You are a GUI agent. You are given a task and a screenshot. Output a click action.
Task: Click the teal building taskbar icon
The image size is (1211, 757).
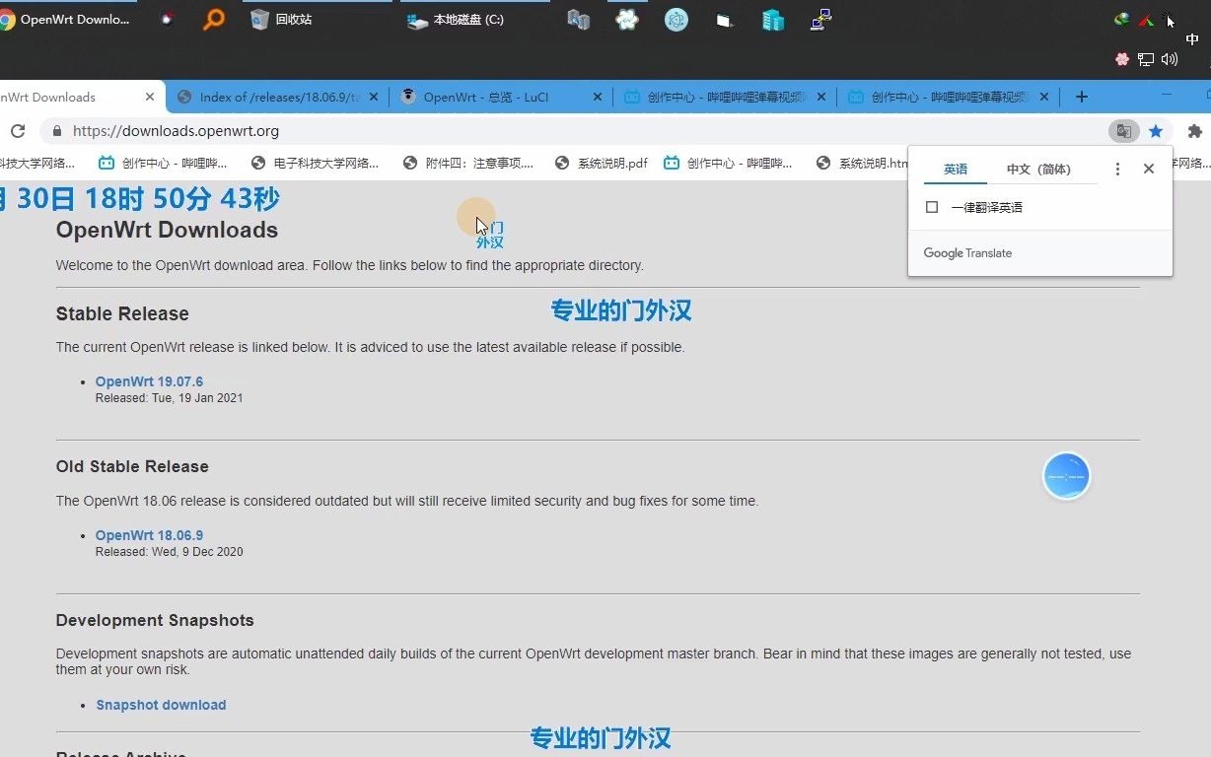[x=773, y=20]
